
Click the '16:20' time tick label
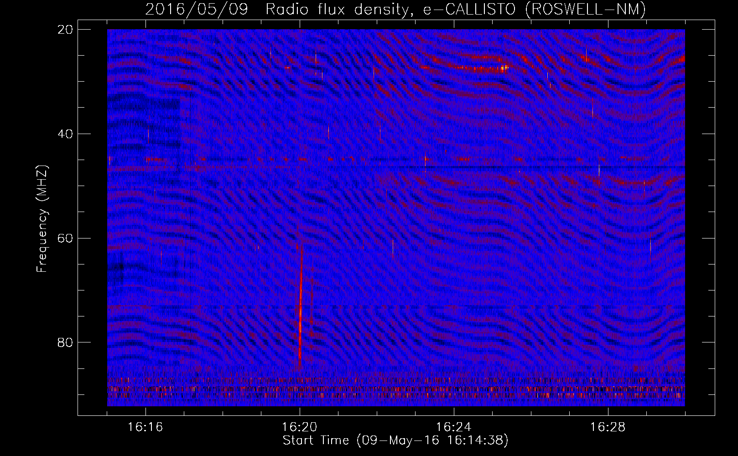300,427
